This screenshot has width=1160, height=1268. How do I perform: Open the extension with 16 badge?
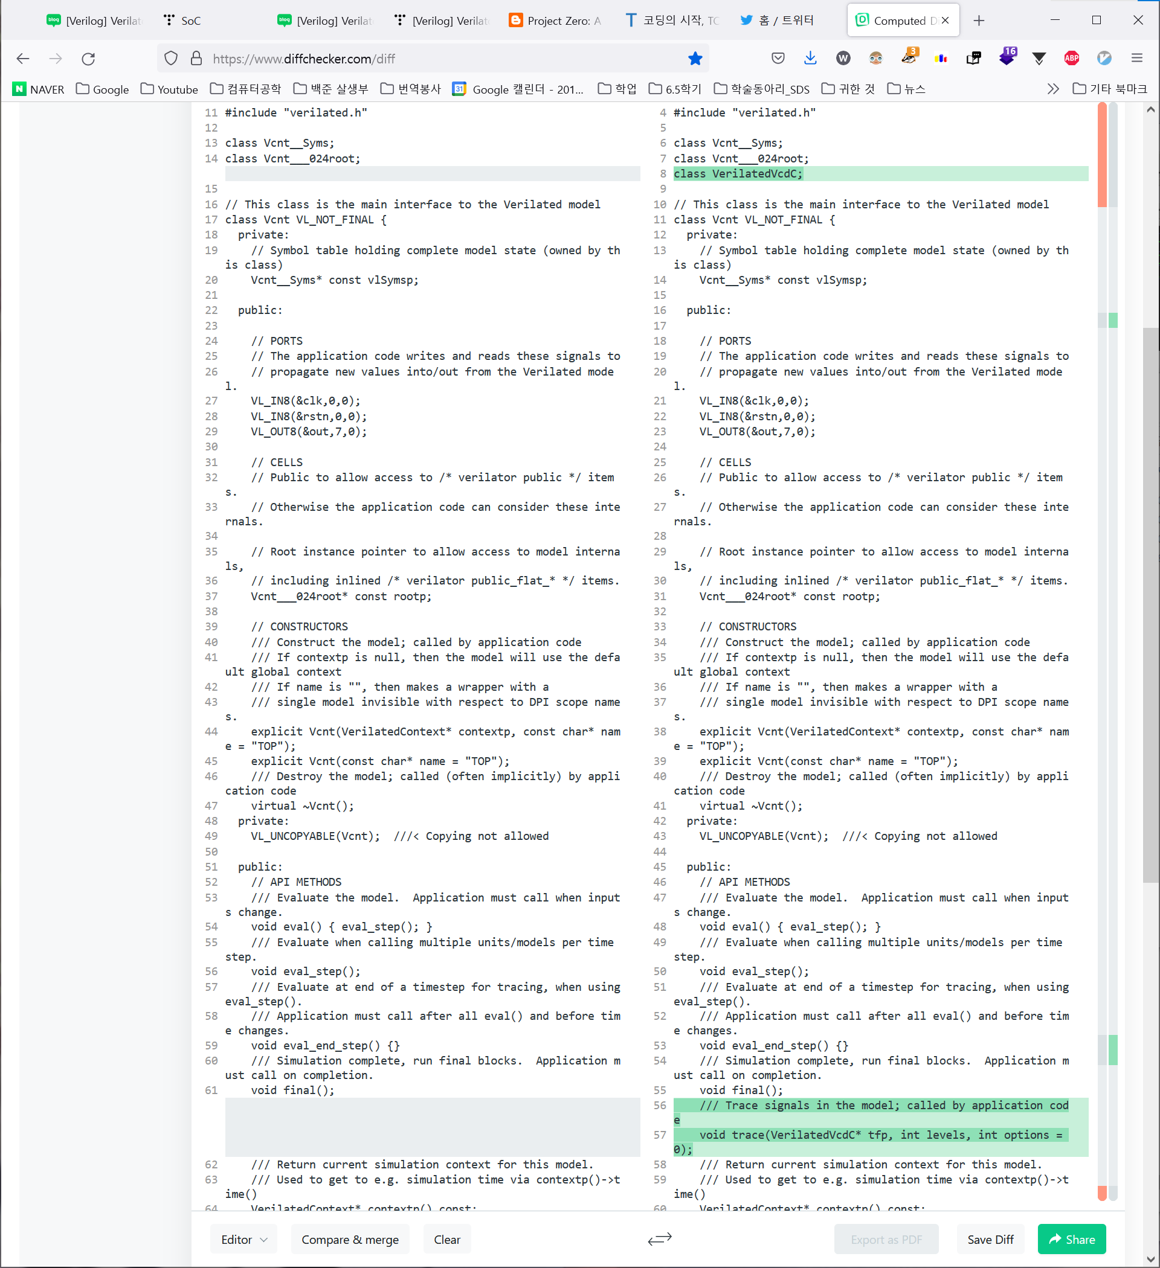(x=1007, y=57)
